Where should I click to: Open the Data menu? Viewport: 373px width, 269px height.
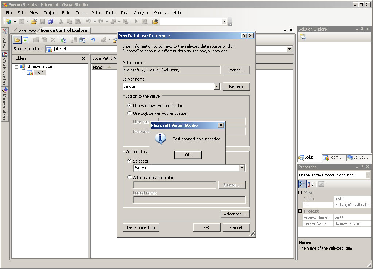click(x=96, y=13)
